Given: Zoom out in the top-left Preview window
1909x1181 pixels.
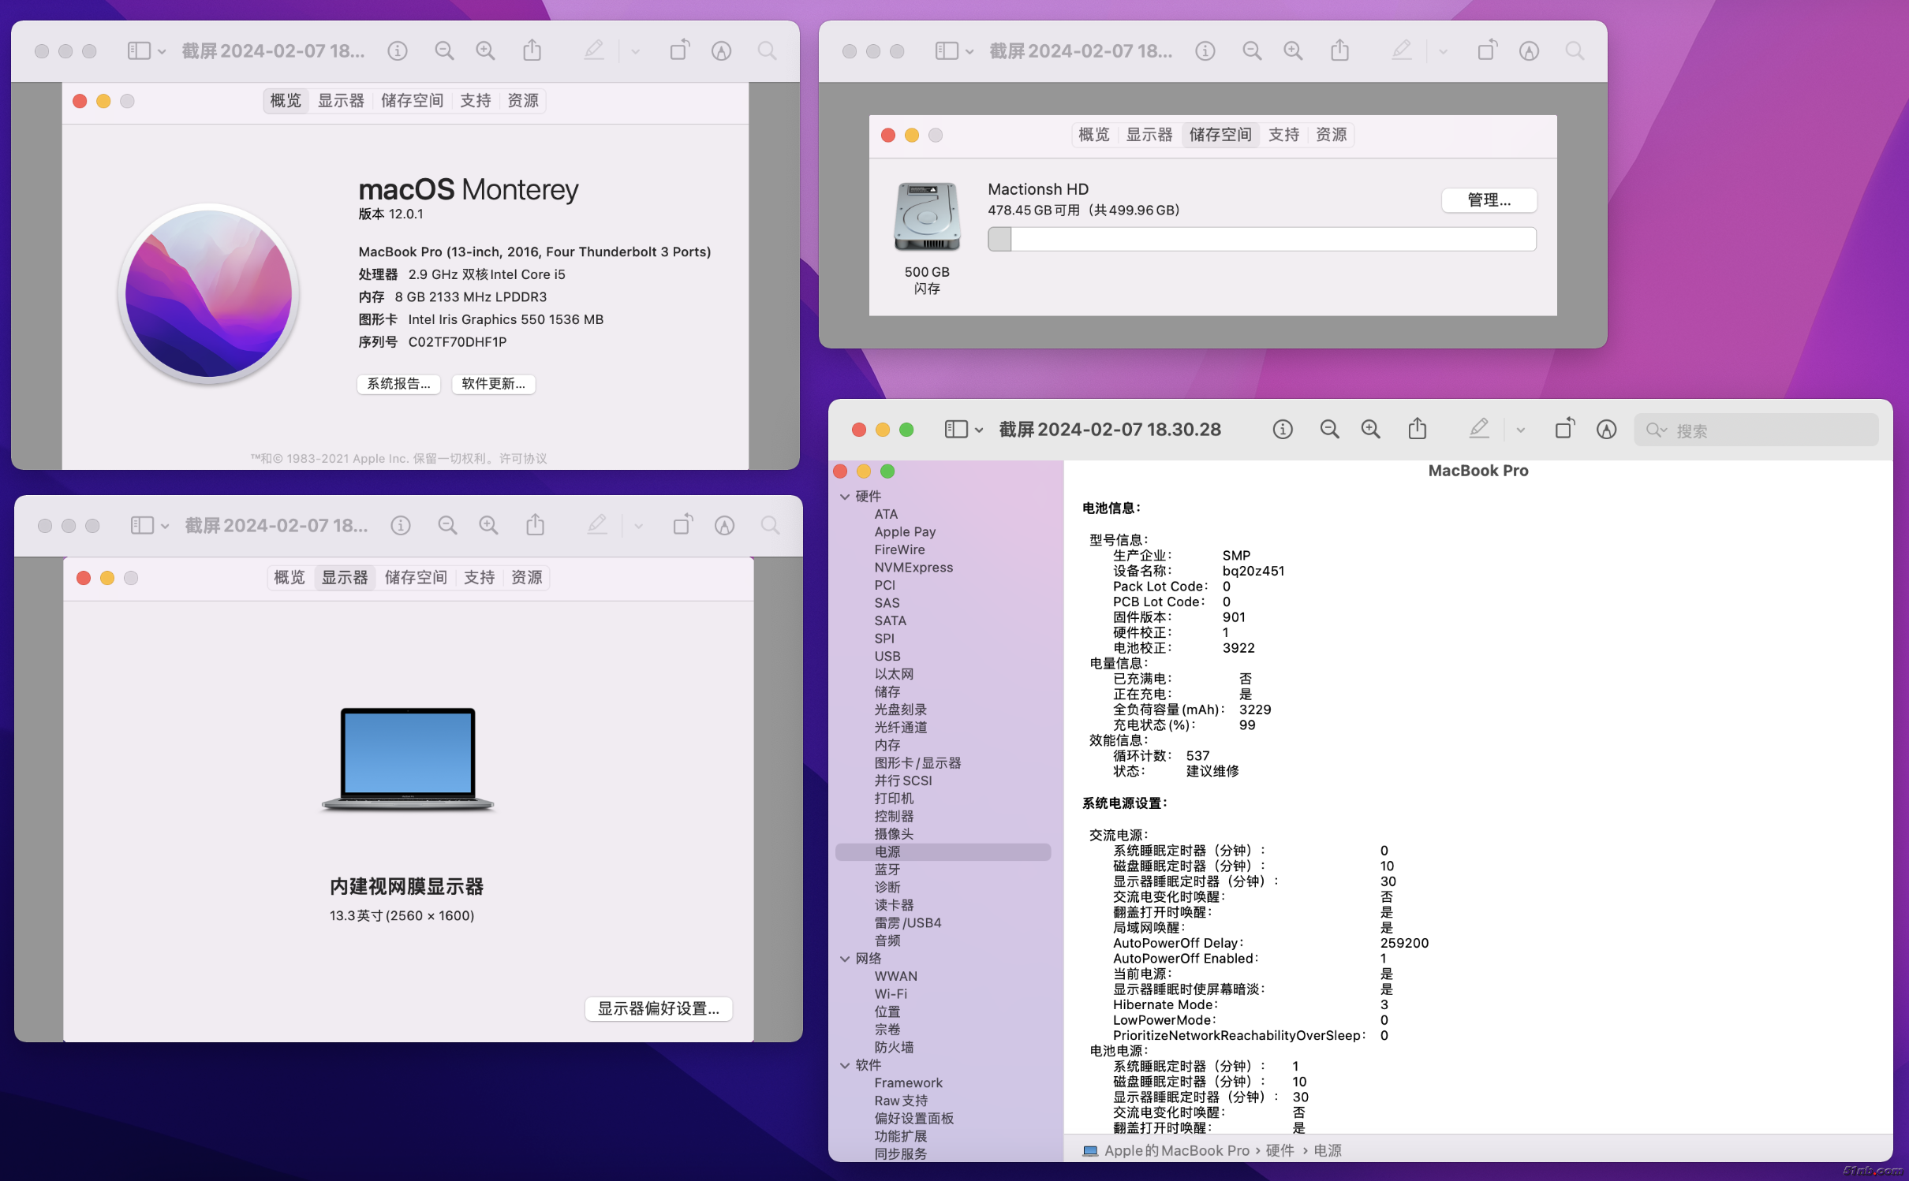Looking at the screenshot, I should pos(444,50).
